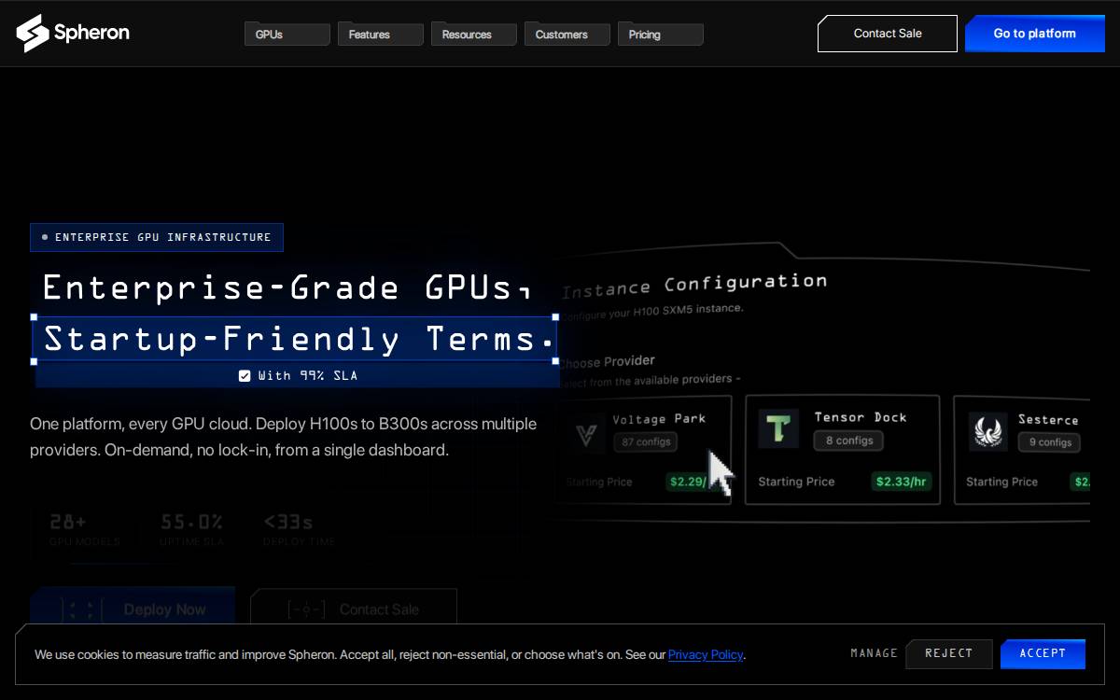Click the Go to platform button

(x=1035, y=34)
